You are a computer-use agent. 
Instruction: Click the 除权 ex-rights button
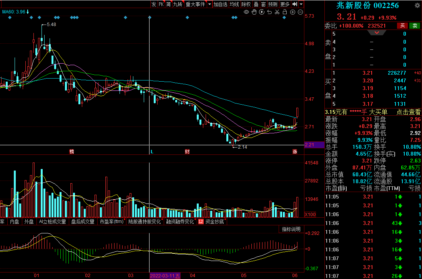(246, 4)
